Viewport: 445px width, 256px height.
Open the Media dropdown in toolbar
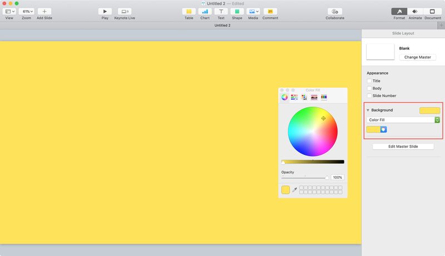point(253,11)
